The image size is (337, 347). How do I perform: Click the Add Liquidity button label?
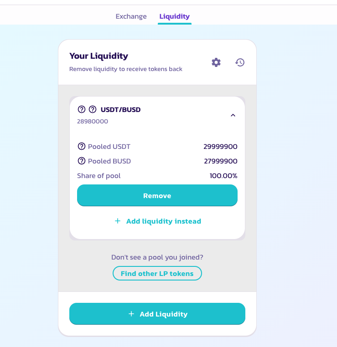click(x=164, y=314)
